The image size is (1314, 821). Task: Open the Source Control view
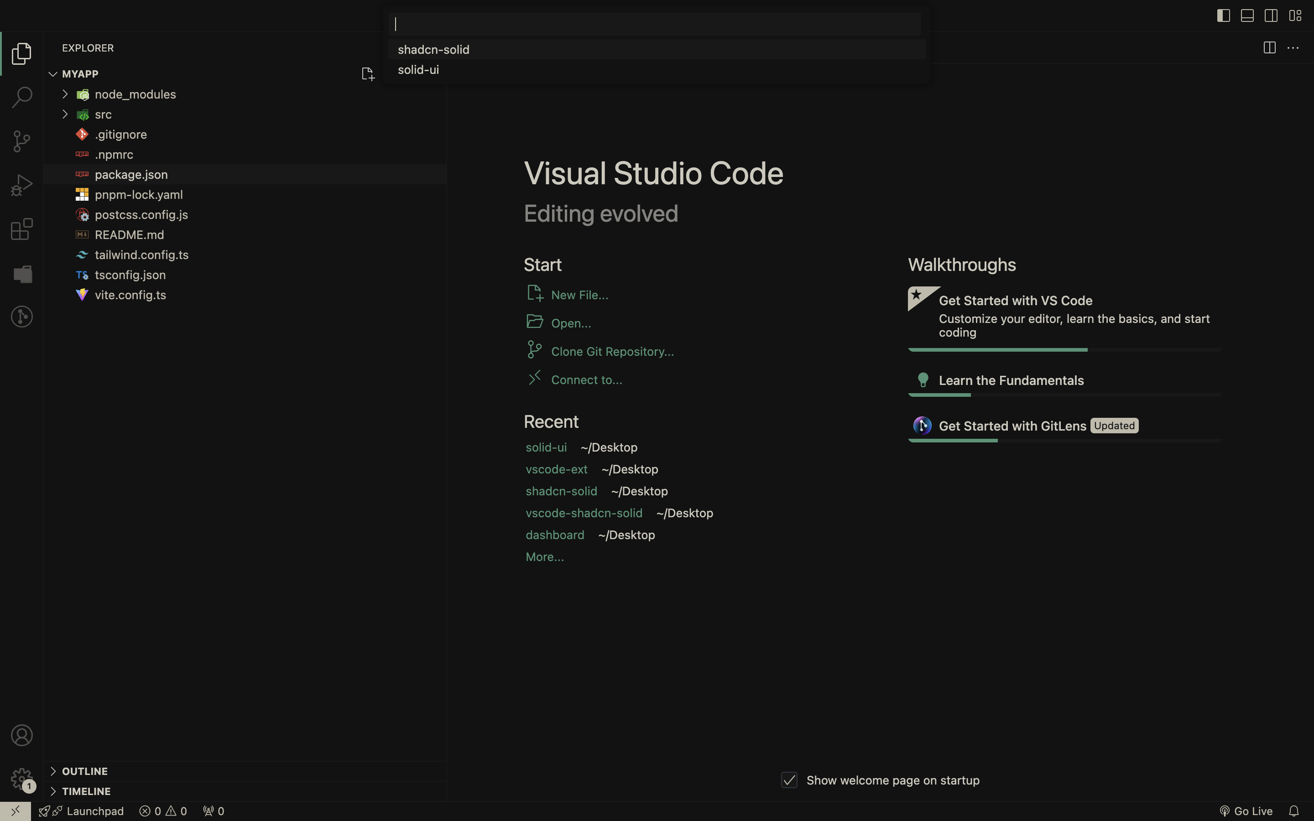point(22,141)
